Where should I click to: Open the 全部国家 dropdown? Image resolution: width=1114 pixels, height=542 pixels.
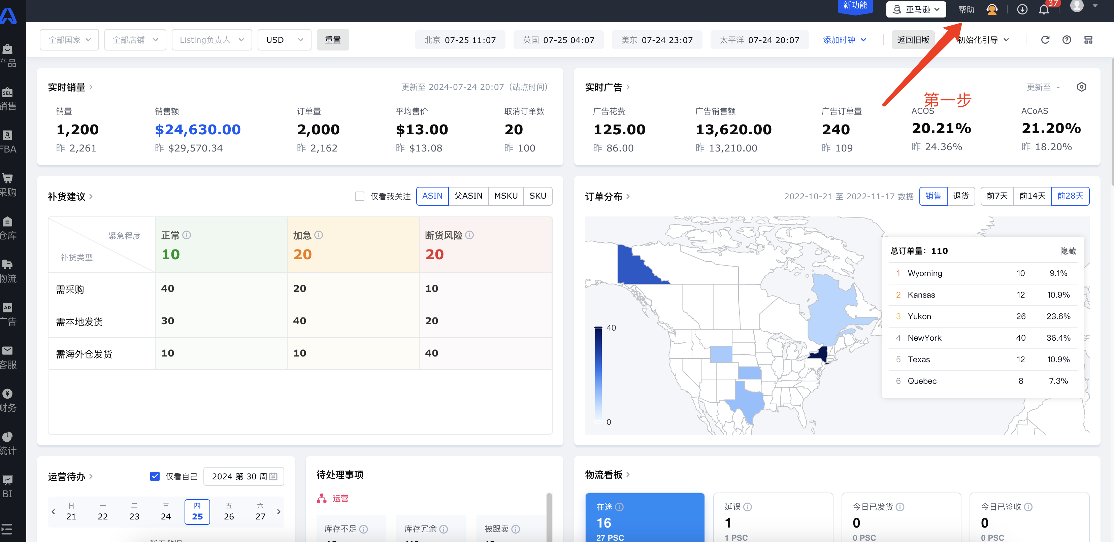tap(69, 40)
